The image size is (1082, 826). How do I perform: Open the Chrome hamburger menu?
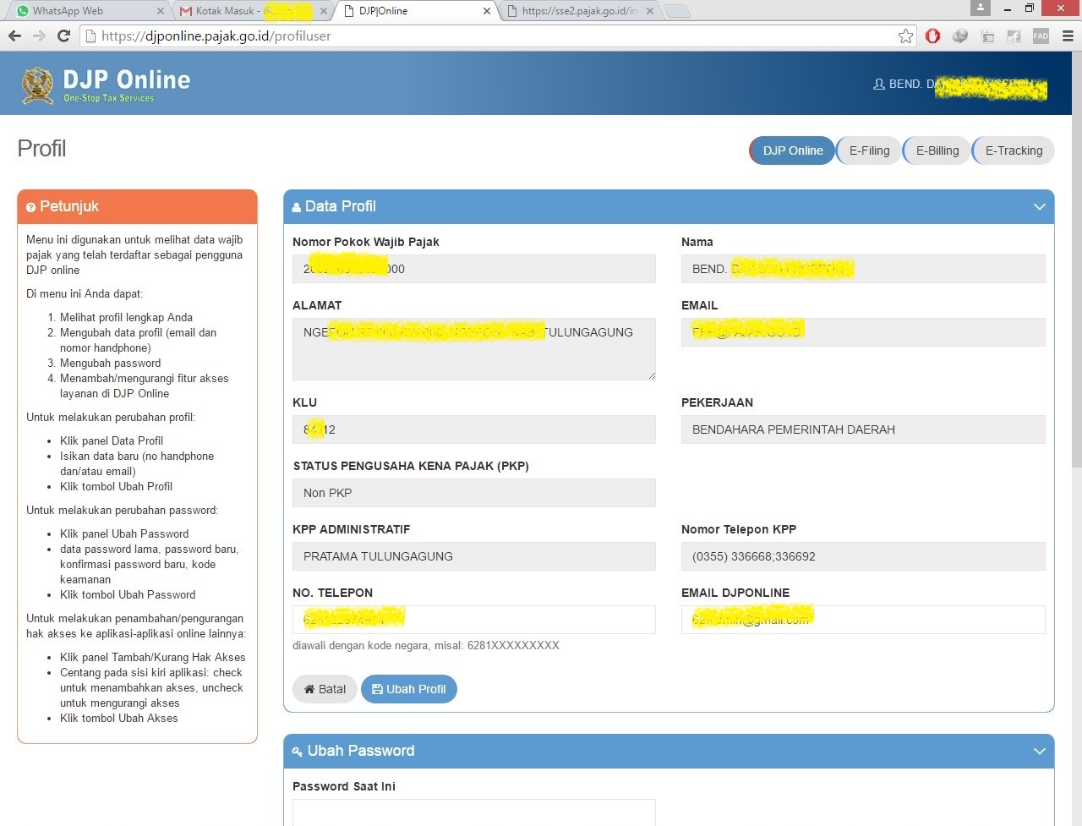click(x=1068, y=36)
